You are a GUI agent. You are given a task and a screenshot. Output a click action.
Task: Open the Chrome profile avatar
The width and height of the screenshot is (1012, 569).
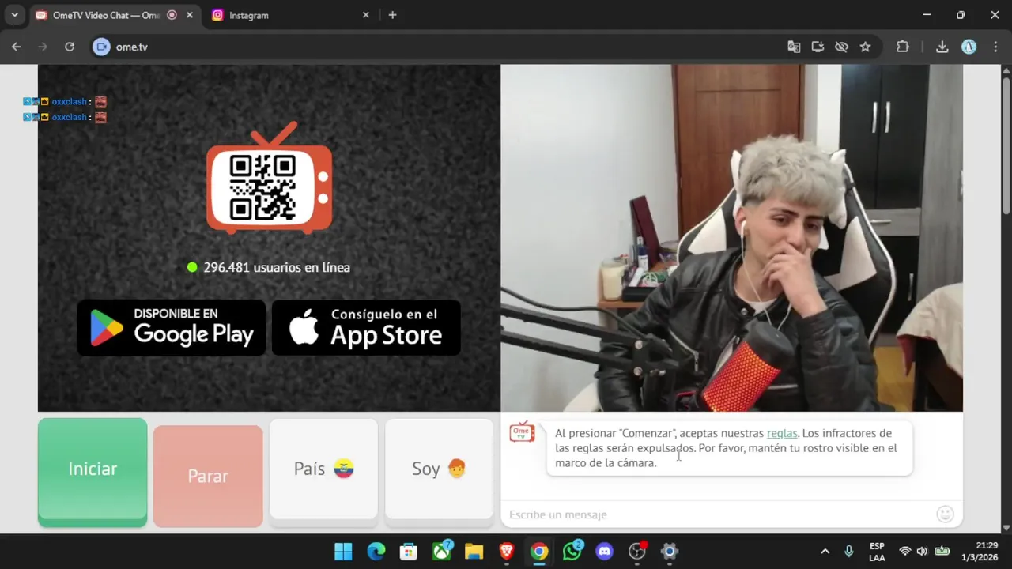coord(969,47)
